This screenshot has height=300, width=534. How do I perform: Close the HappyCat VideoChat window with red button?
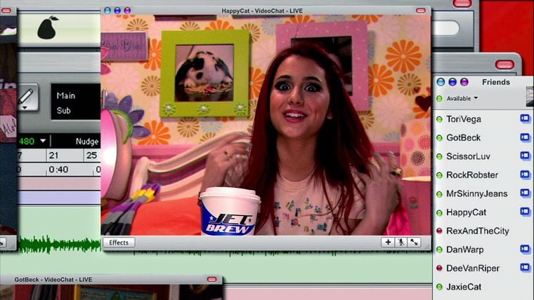(x=421, y=11)
